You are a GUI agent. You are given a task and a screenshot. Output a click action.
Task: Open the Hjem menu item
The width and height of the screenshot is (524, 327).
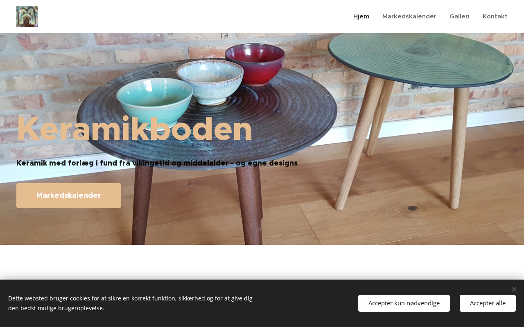pyautogui.click(x=361, y=16)
